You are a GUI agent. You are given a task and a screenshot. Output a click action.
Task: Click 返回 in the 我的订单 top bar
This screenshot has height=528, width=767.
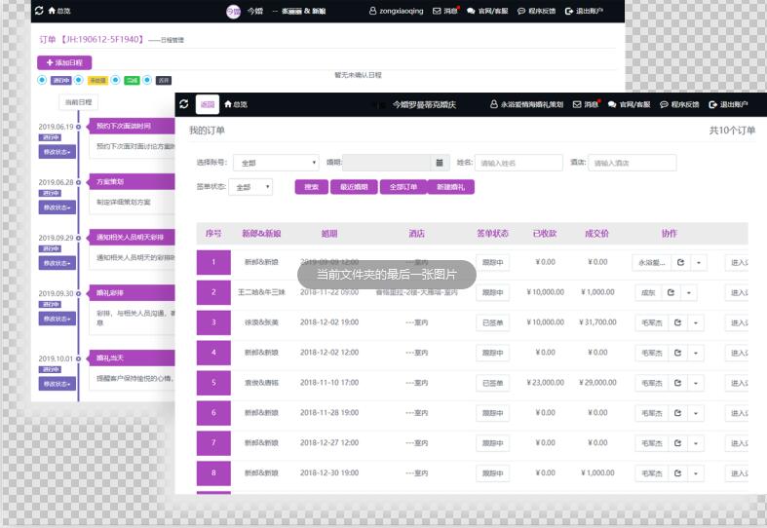click(208, 104)
